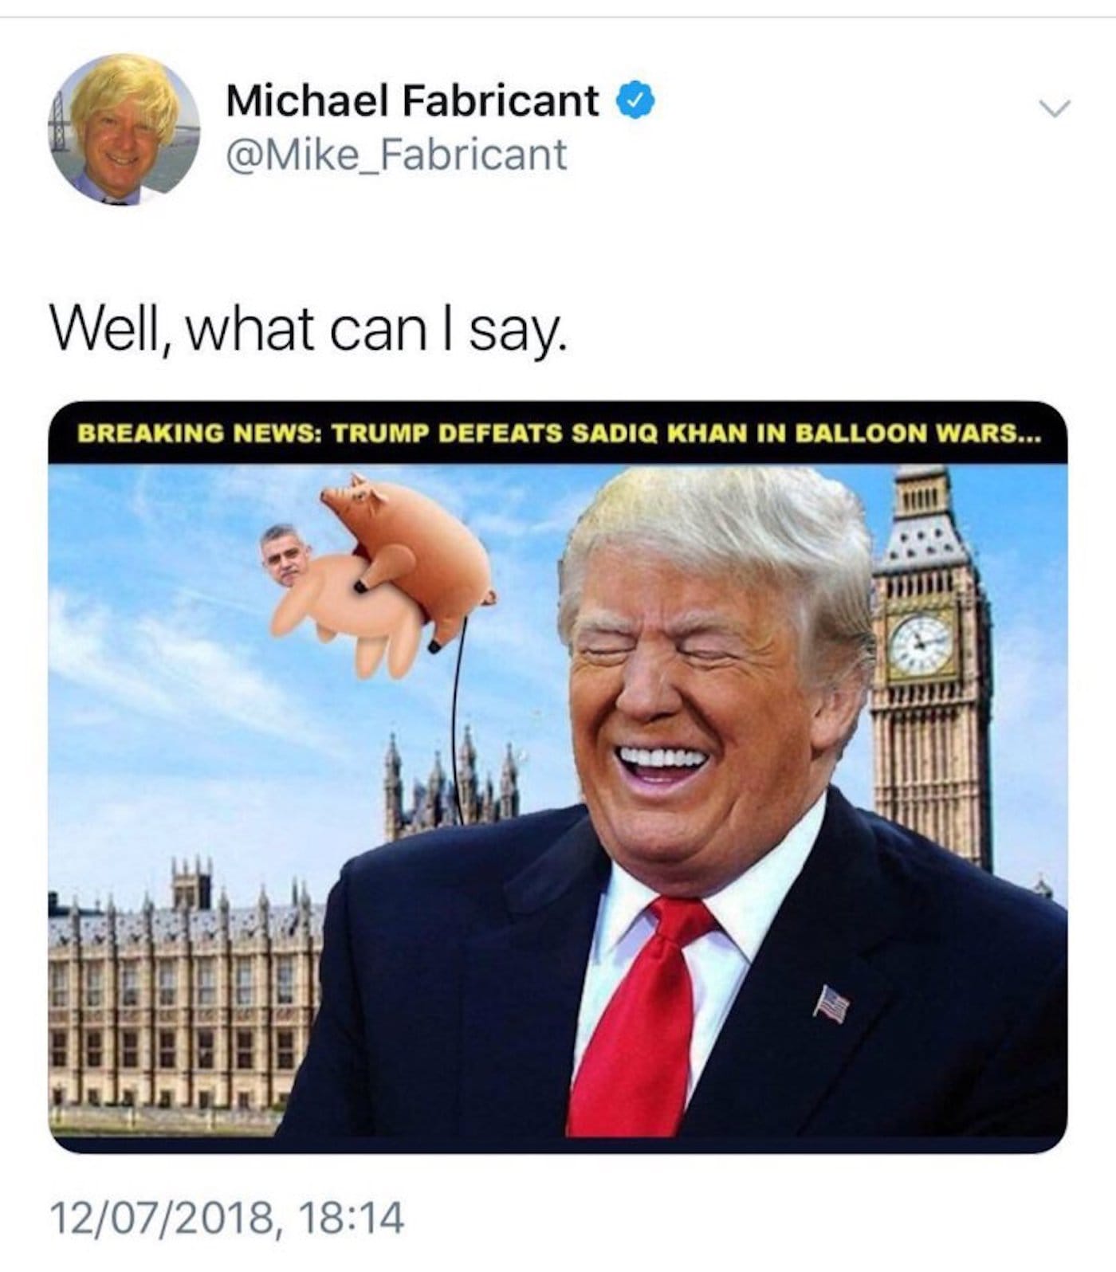Click the Big Ben clock face

point(921,644)
